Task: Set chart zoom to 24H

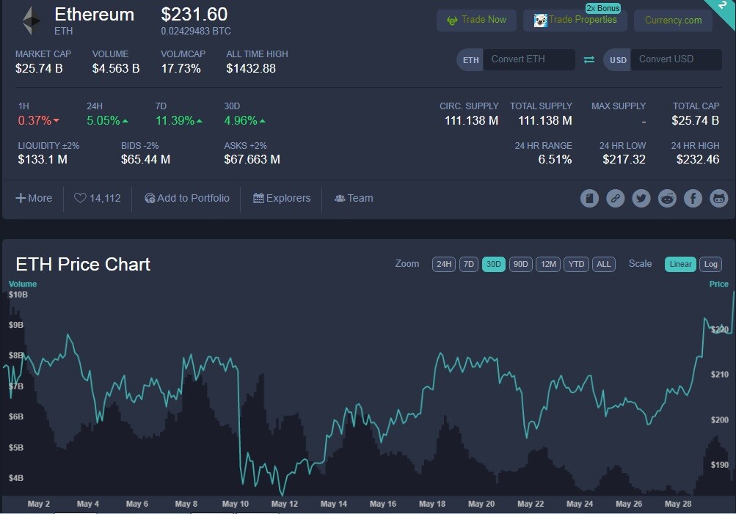Action: coord(443,264)
